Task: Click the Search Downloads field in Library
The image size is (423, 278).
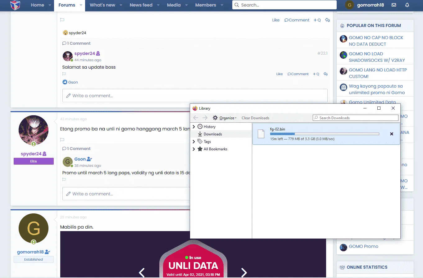Action: click(356, 118)
